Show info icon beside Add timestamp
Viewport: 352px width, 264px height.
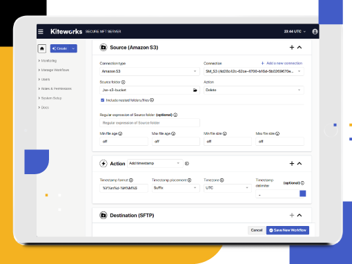(187, 164)
